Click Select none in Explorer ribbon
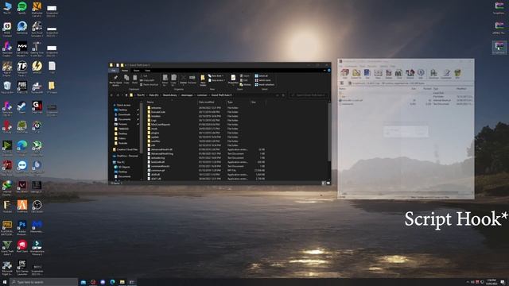509x286 pixels. pos(262,80)
